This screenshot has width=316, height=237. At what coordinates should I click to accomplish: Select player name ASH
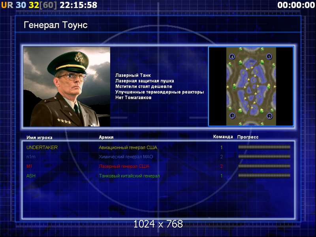[31, 176]
